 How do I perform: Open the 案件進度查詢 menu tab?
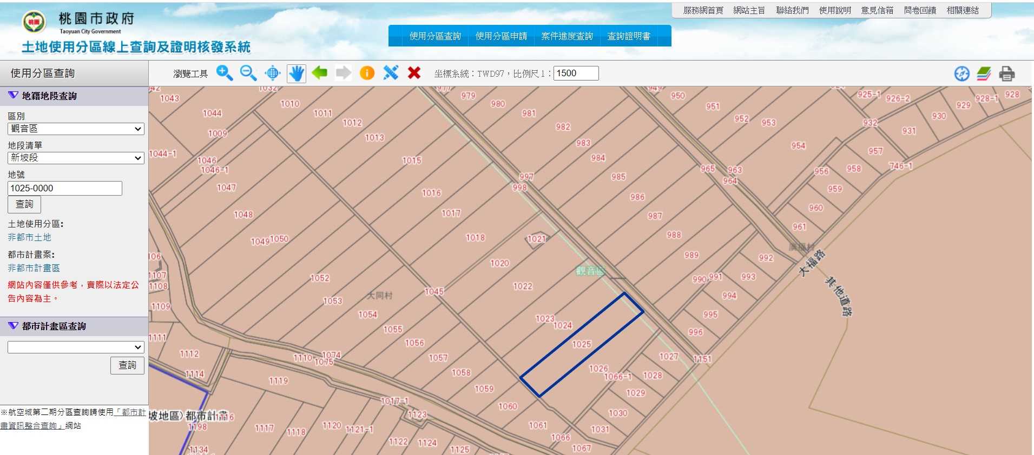[x=567, y=36]
